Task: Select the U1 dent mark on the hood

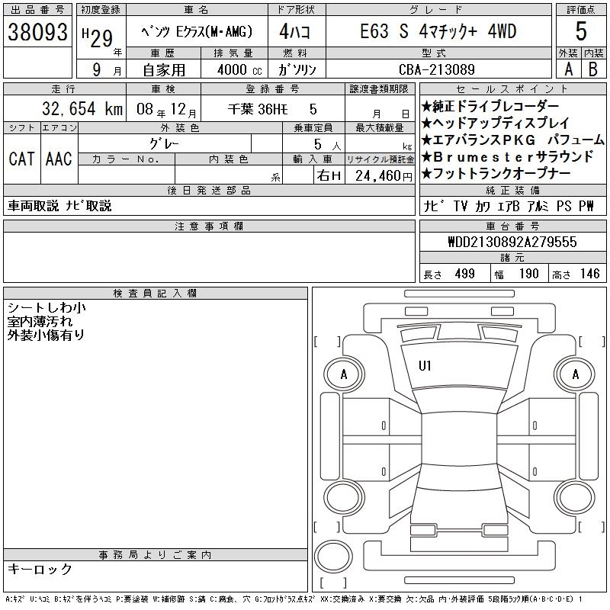Action: 425,366
